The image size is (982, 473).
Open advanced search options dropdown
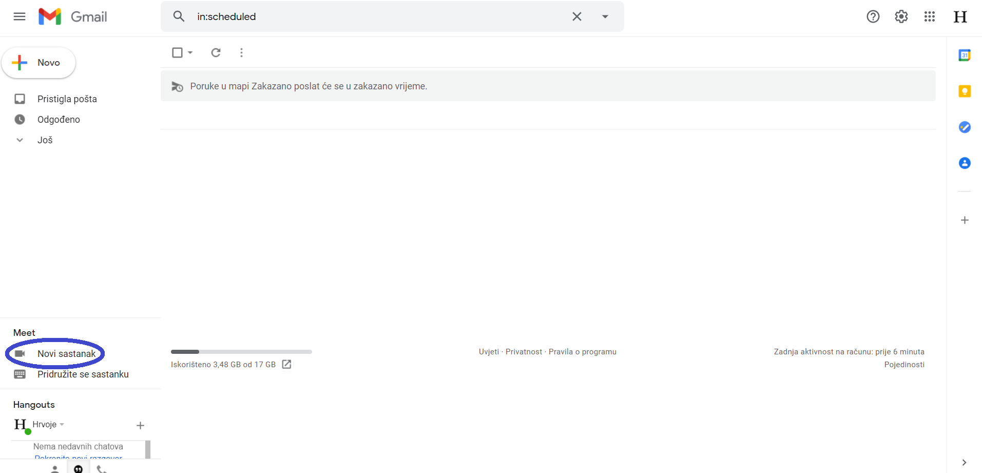[x=605, y=16]
